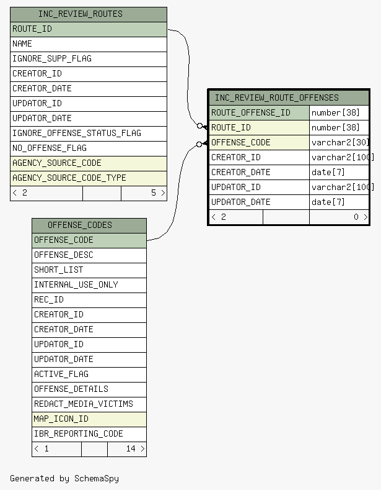The width and height of the screenshot is (381, 490).
Task: Select the NAME column in INC_REVIEW_ROUTES
Action: click(x=89, y=44)
